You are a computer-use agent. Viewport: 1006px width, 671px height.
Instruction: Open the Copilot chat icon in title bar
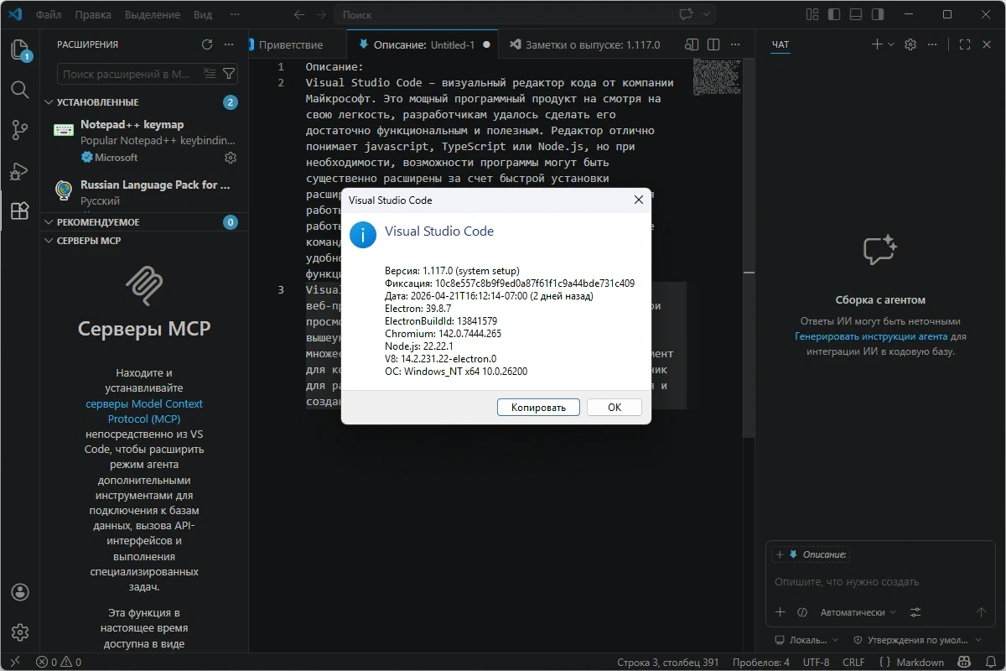pyautogui.click(x=687, y=14)
